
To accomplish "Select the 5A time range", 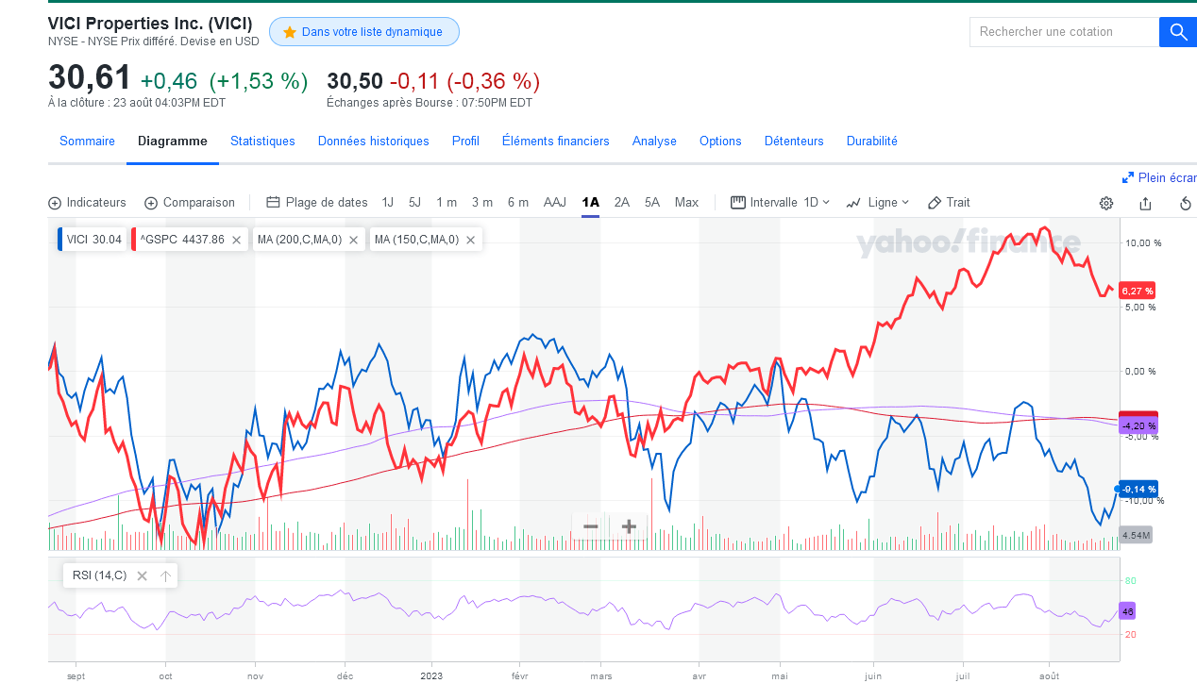I will point(652,203).
